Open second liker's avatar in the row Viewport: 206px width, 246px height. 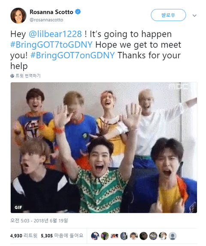tap(105, 236)
